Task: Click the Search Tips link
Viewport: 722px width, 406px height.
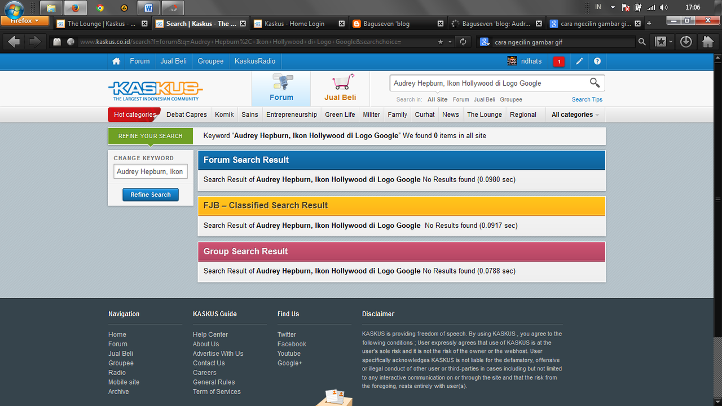Action: pyautogui.click(x=587, y=100)
